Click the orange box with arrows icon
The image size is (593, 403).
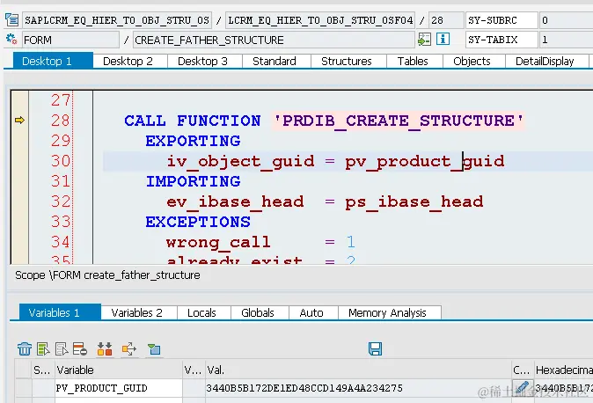click(129, 348)
